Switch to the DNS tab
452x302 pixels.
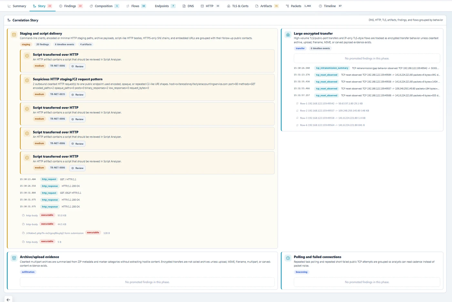click(188, 6)
